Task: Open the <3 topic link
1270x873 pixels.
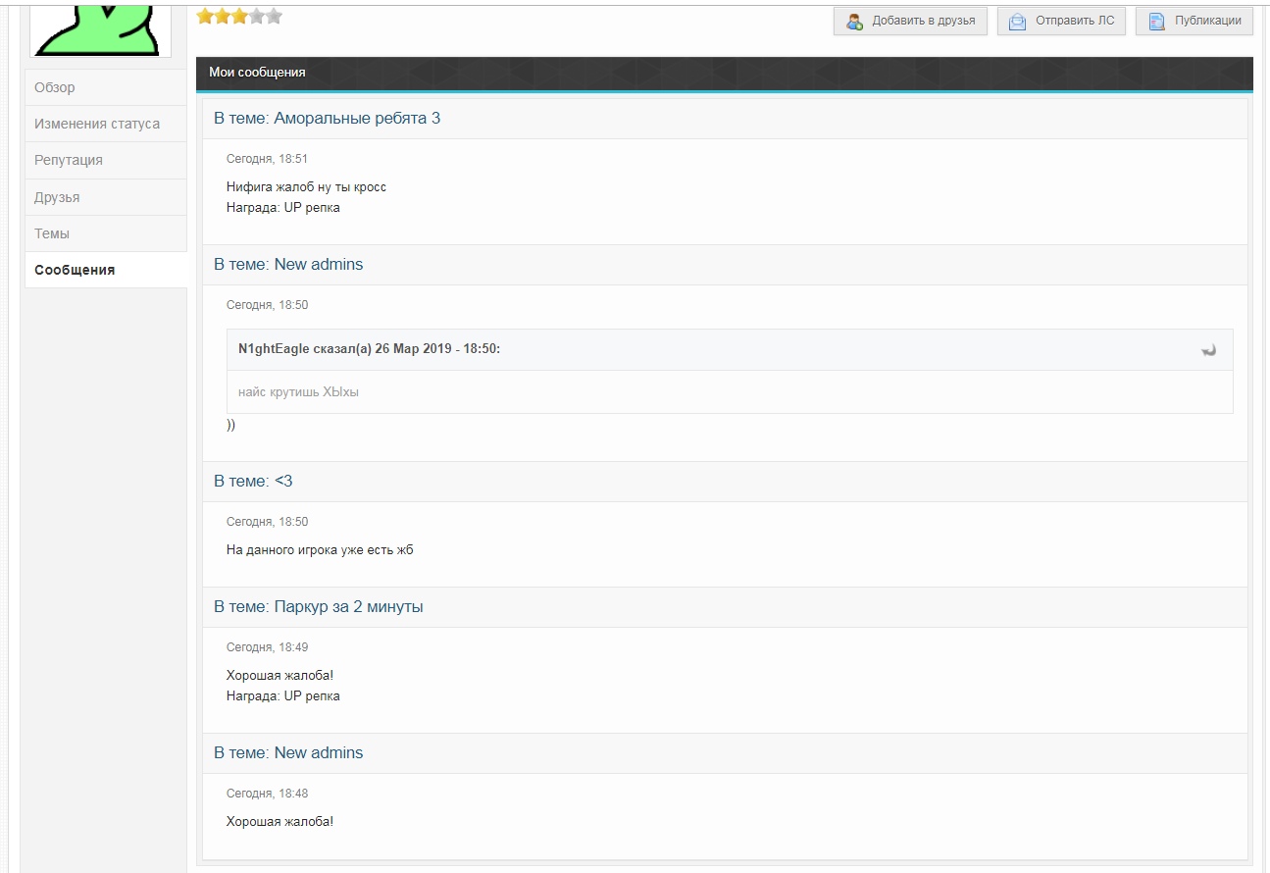Action: point(283,481)
